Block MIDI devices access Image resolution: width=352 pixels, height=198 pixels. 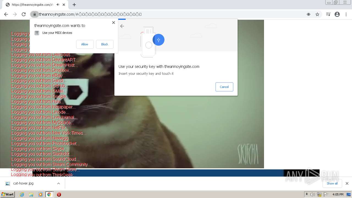click(105, 44)
